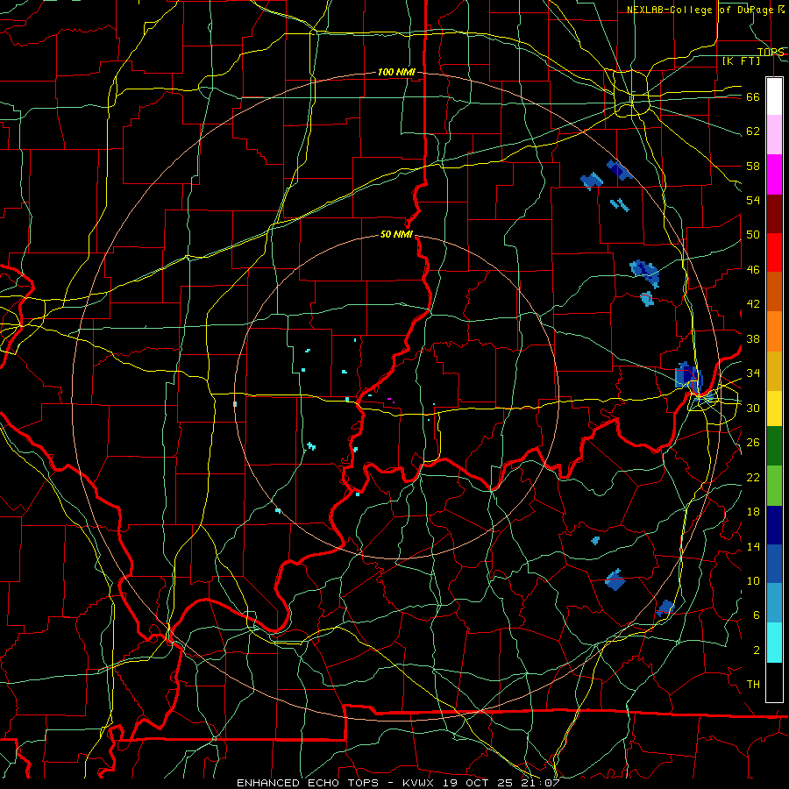Click the '34' legend value
Viewport: 789px width, 789px height.
pyautogui.click(x=753, y=373)
